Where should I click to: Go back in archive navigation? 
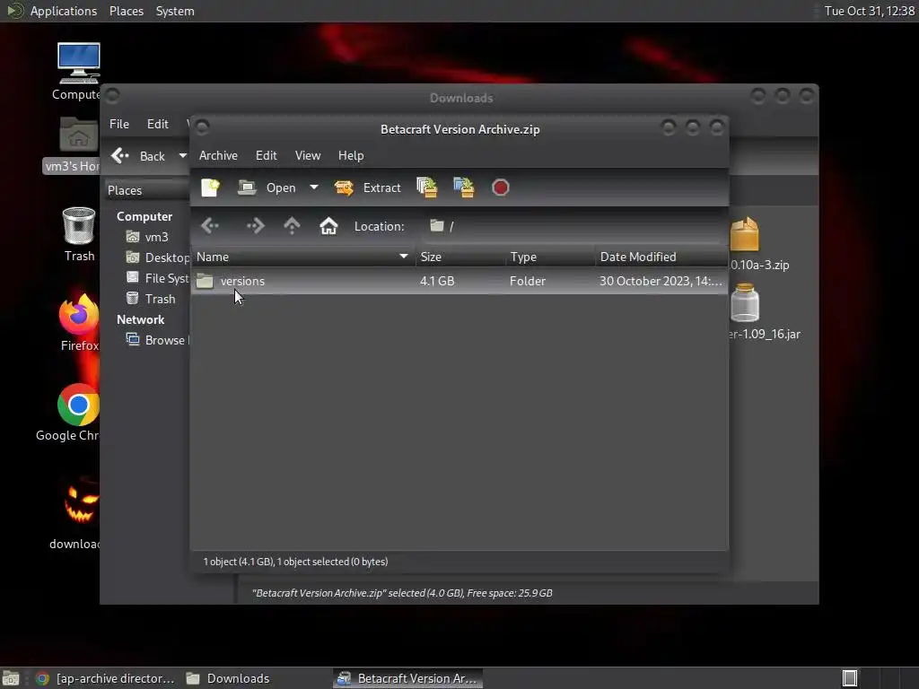pyautogui.click(x=210, y=226)
